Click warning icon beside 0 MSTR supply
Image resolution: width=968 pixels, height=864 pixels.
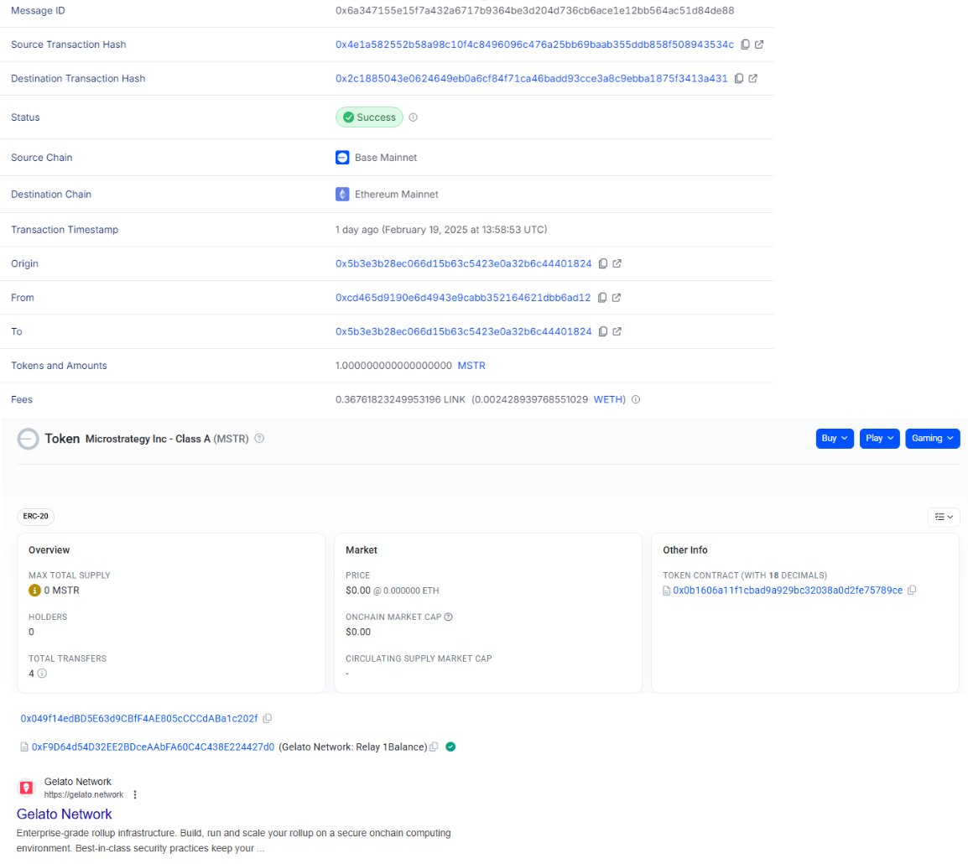tap(34, 591)
